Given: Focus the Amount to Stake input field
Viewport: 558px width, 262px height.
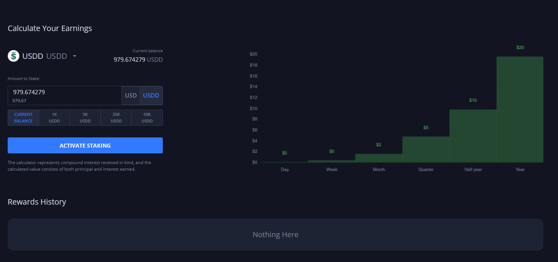Looking at the screenshot, I should click(65, 96).
